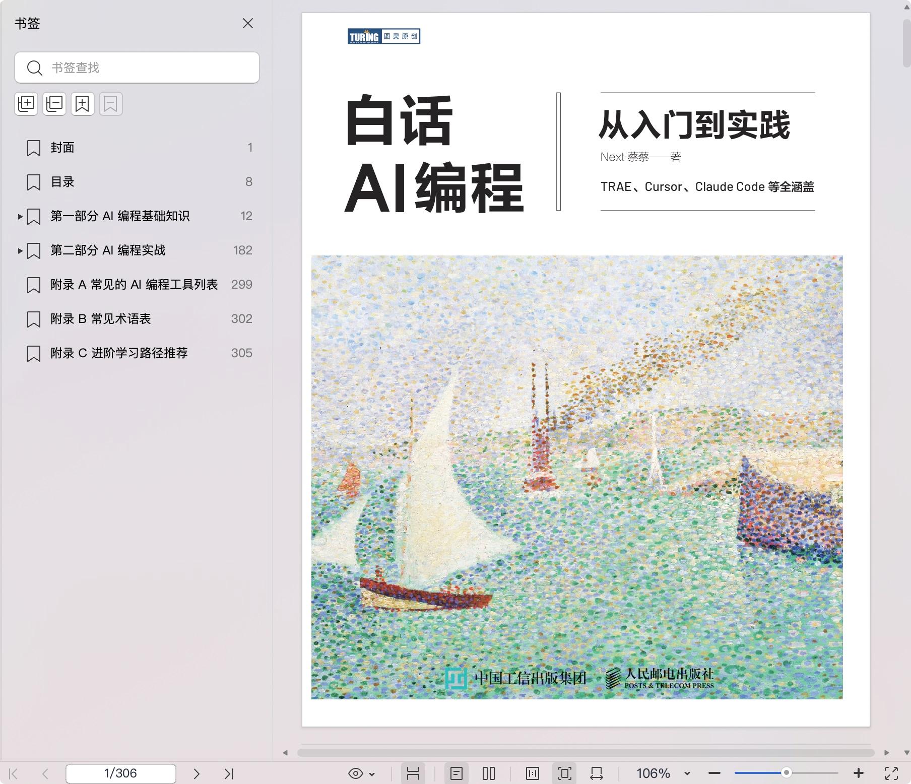The image size is (911, 784).
Task: Click the vertical scrollbar thumb
Action: (906, 44)
